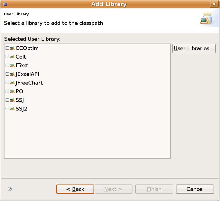
Task: Click the POI library books icon
Action: [x=12, y=91]
